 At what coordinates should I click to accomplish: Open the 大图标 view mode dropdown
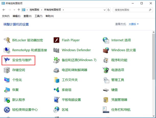click(134, 24)
